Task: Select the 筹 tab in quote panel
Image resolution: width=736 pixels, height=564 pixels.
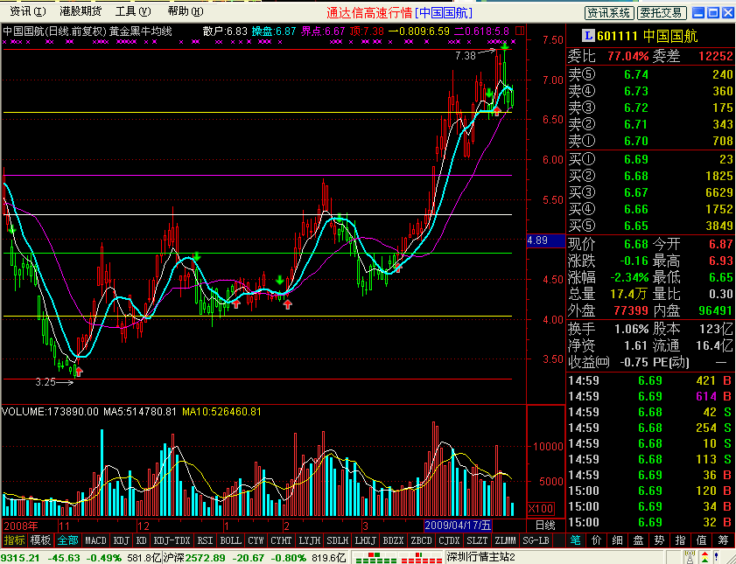Action: [723, 540]
